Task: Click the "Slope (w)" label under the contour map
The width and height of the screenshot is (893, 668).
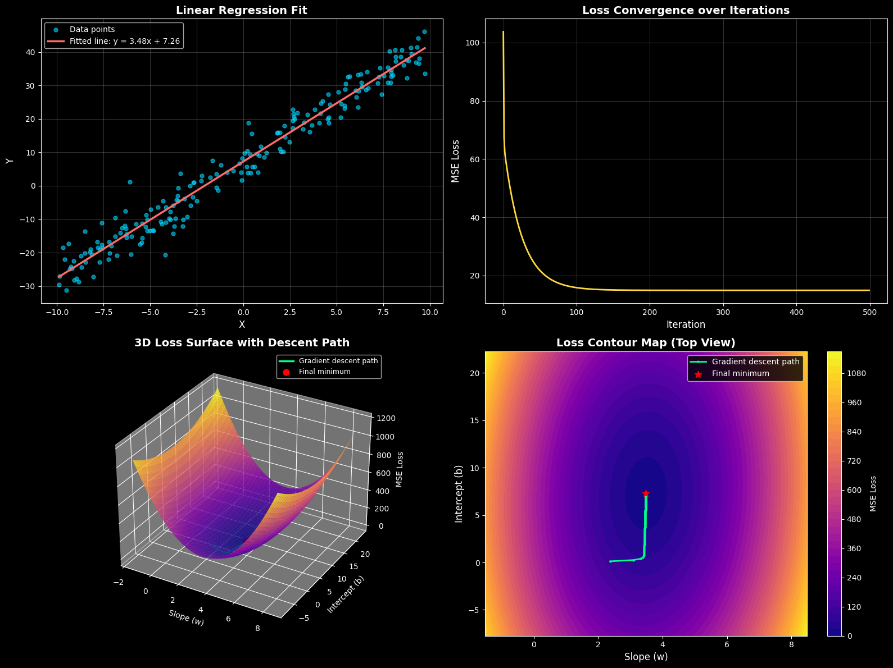Action: (646, 657)
